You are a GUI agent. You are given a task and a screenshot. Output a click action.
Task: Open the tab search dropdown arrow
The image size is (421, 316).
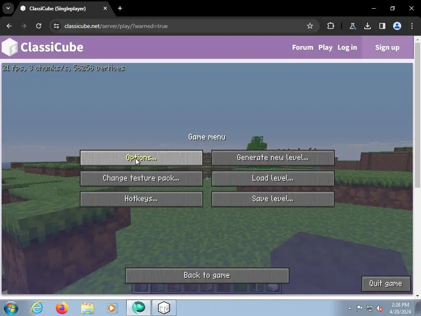click(8, 8)
